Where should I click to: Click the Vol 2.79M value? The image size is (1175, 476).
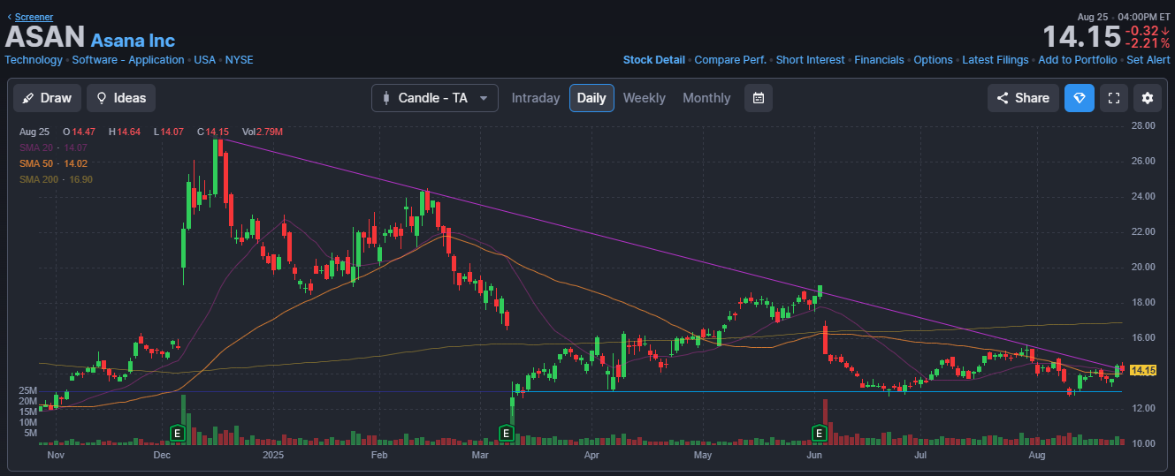coord(262,132)
